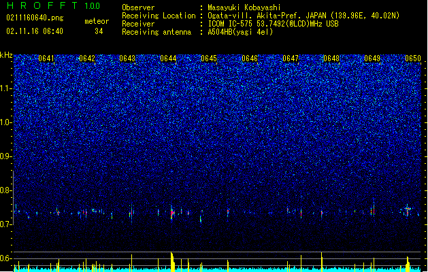Screen dimensions: 428x272
Task: Click the kHz axis unit label
Action: pos(6,55)
